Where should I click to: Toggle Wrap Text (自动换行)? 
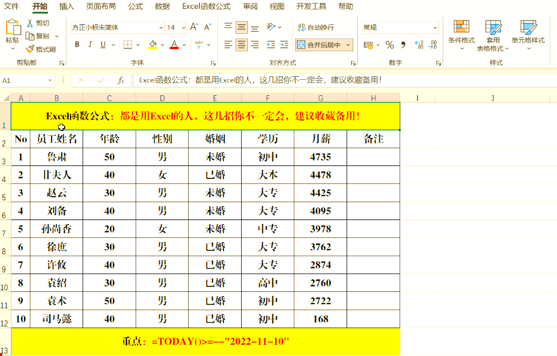point(316,27)
